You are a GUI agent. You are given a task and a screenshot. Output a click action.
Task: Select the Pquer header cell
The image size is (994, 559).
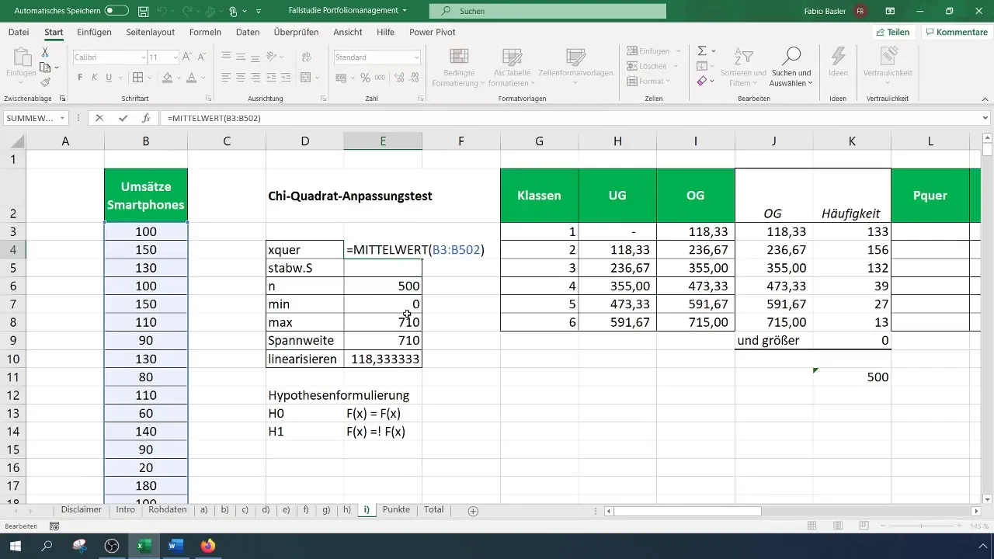coord(930,196)
